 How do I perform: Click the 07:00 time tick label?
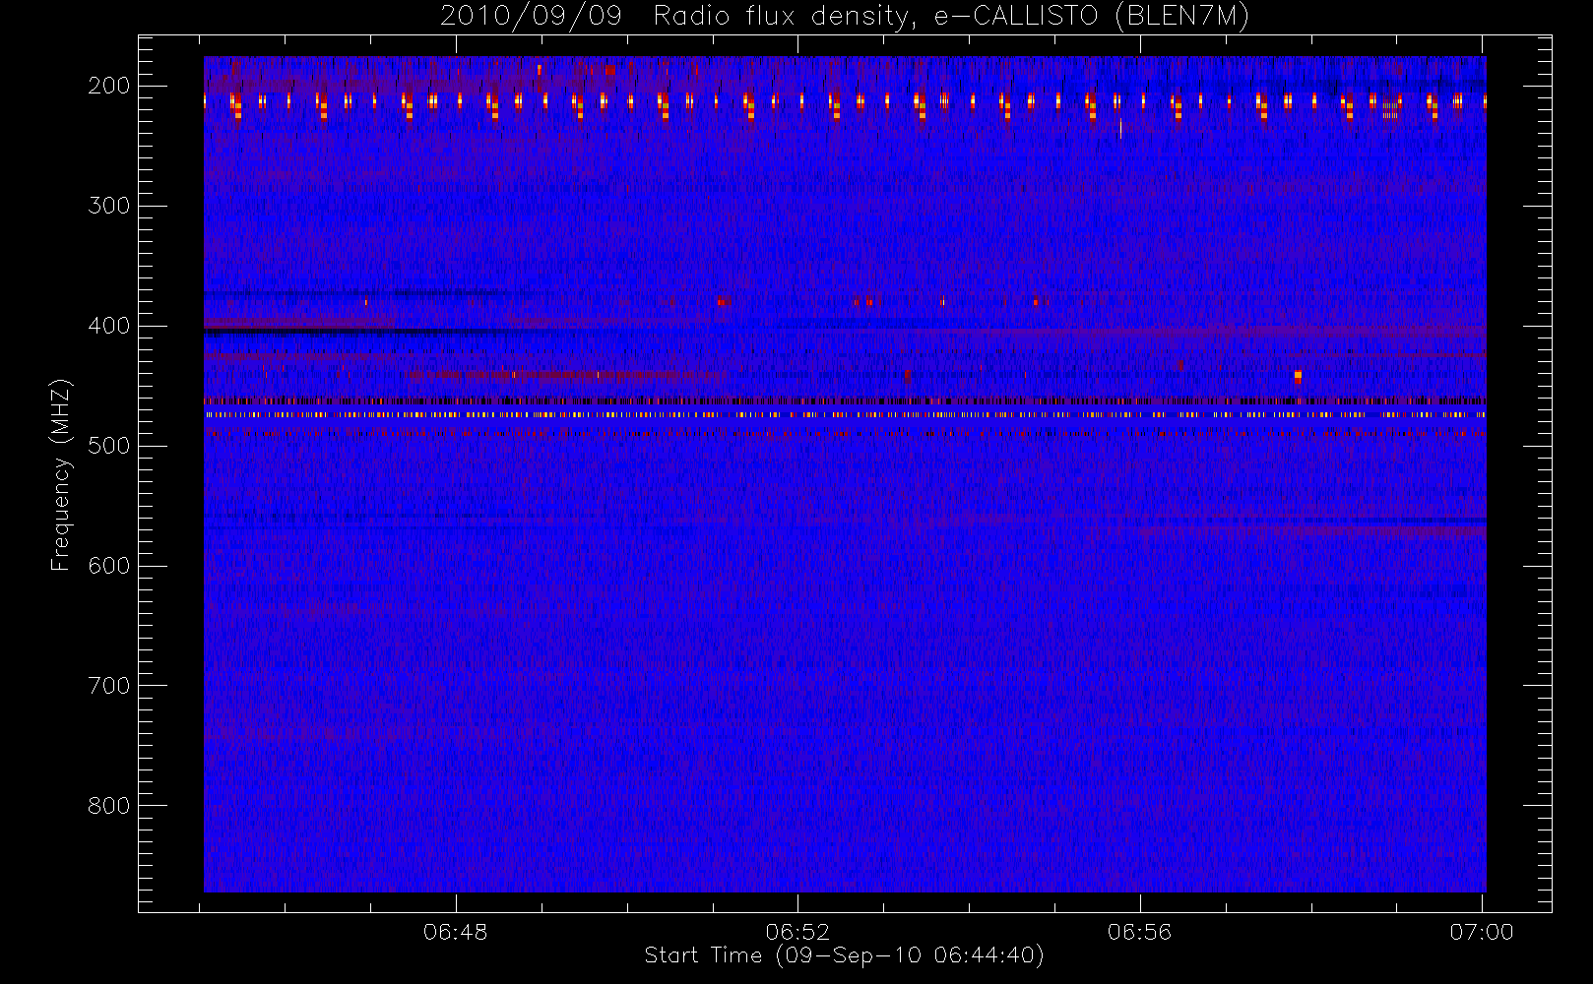point(1482,932)
